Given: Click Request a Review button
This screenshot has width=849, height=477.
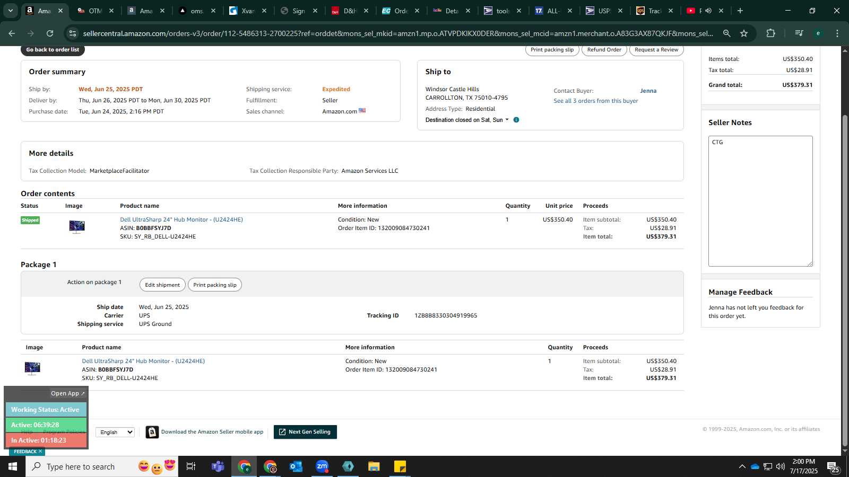Looking at the screenshot, I should pyautogui.click(x=656, y=50).
